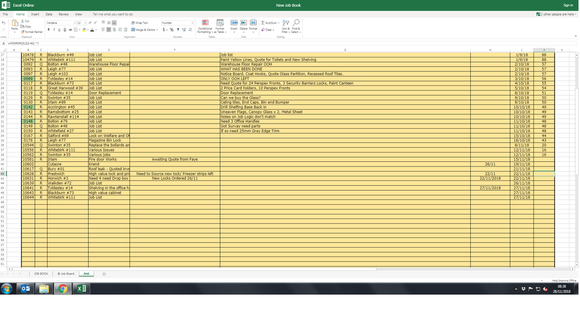This screenshot has height=326, width=580.
Task: Align cell text right
Action: point(114,30)
